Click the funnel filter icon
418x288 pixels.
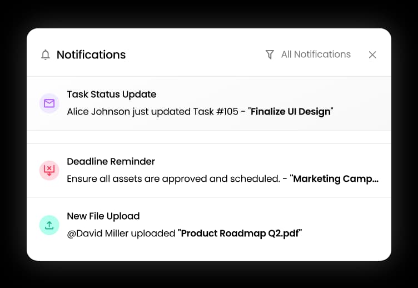270,54
